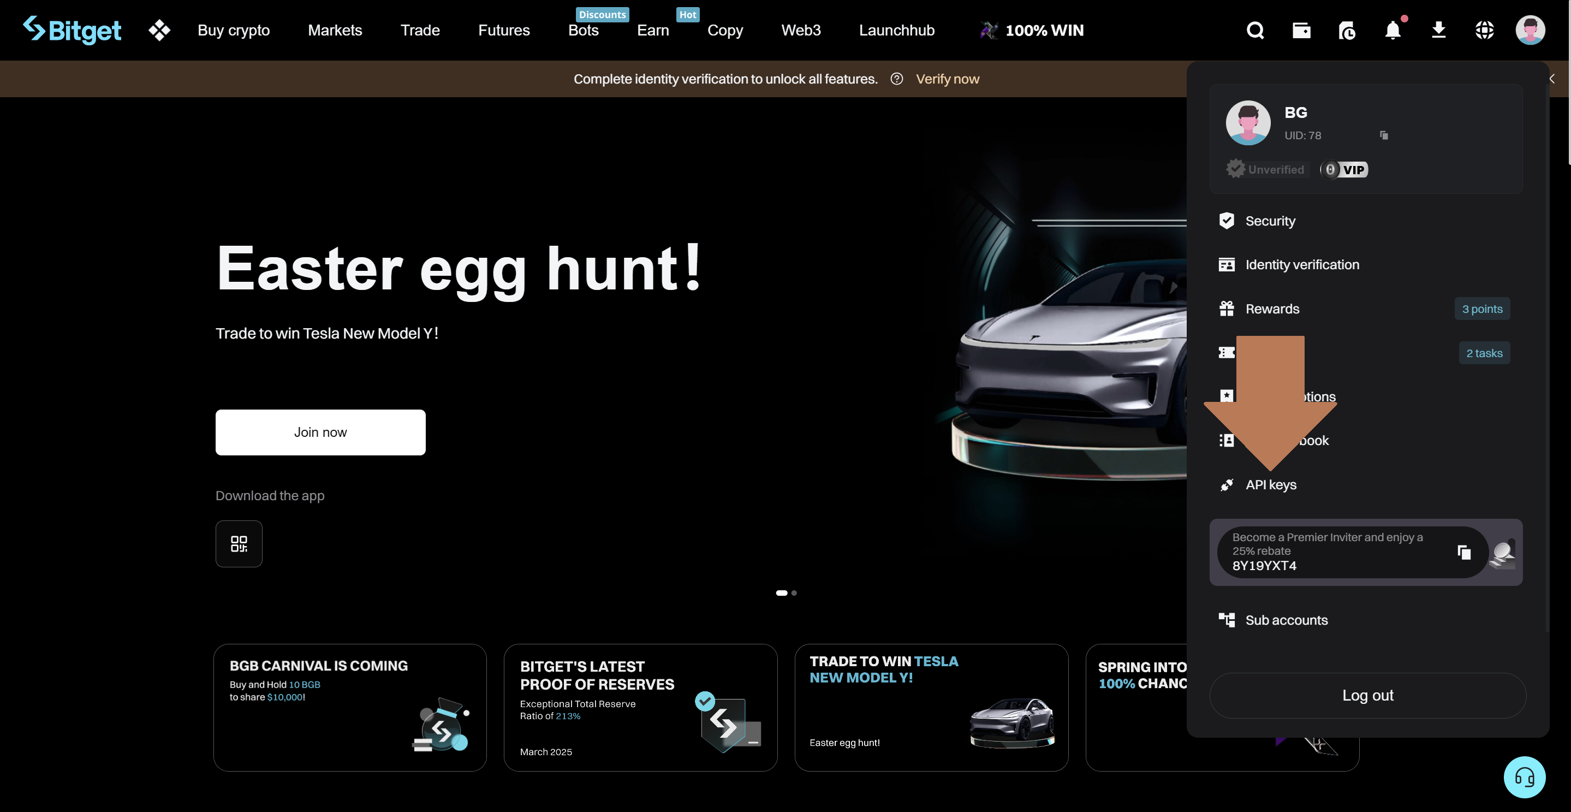Open the apps grid diamond icon
1571x812 pixels.
tap(159, 30)
